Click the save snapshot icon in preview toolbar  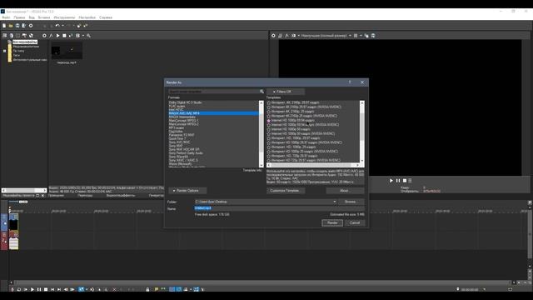tap(373, 35)
